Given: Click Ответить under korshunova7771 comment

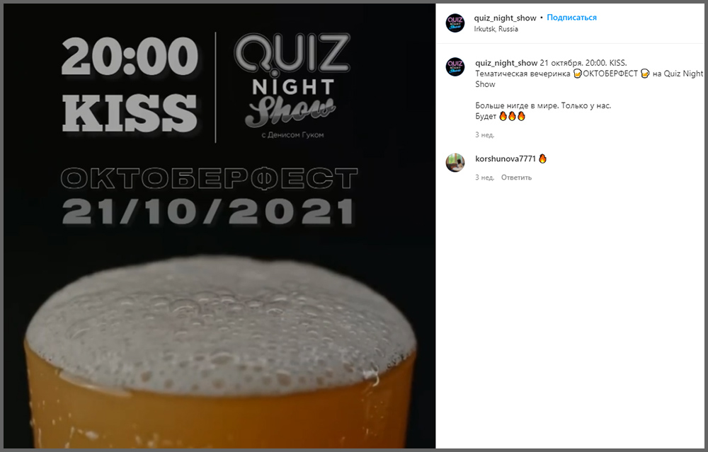Looking at the screenshot, I should tap(516, 178).
